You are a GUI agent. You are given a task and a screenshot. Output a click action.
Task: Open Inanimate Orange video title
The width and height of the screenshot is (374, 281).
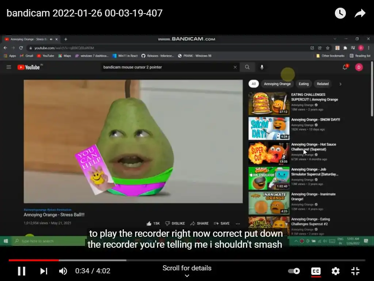click(313, 196)
